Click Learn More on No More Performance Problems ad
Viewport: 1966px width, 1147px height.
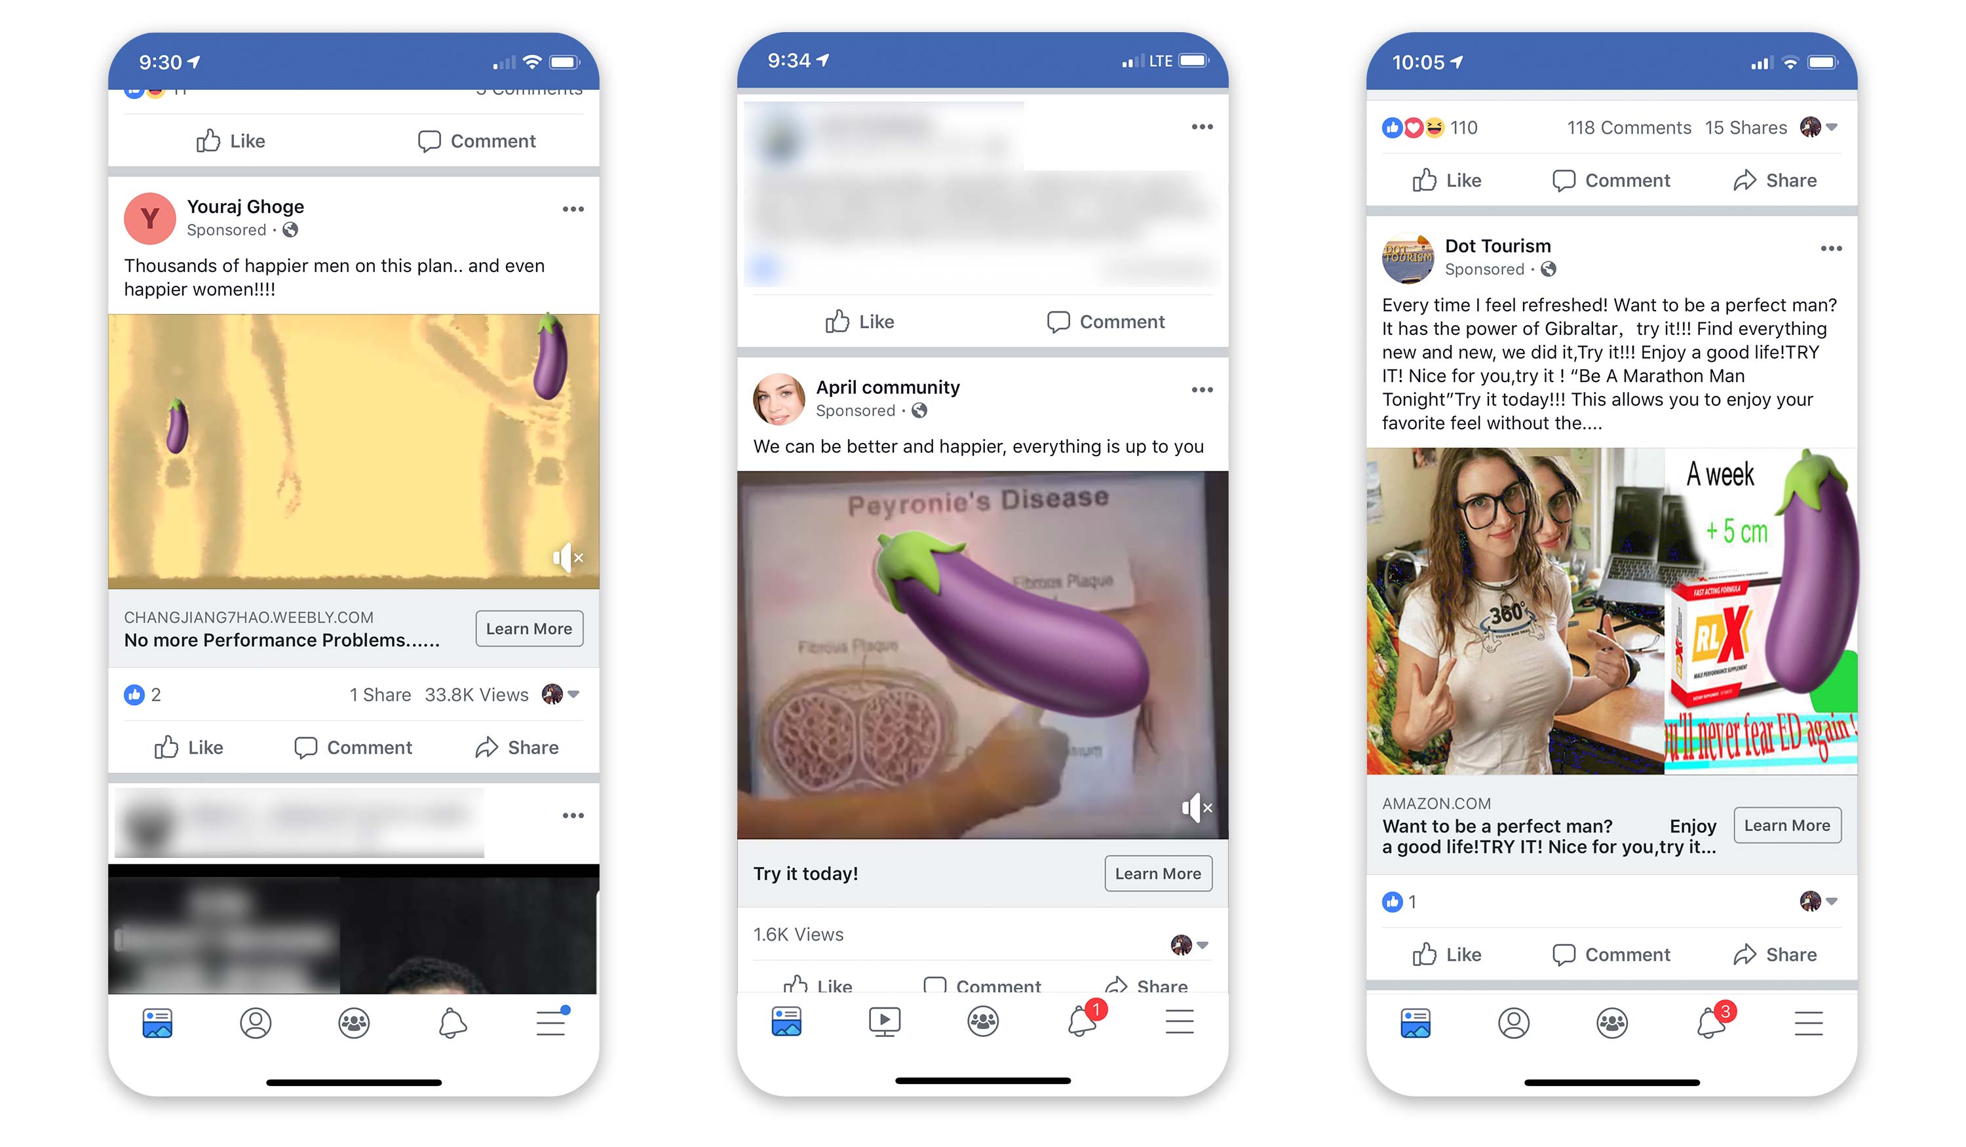tap(530, 628)
